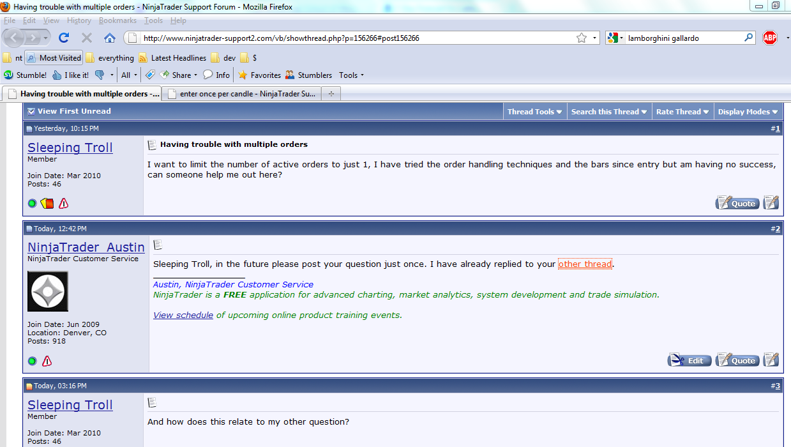Open the 'everything' bookmarks folder
The image size is (791, 447).
pos(110,57)
